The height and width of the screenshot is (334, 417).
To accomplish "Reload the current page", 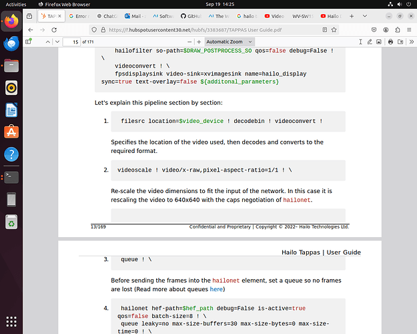I will [54, 30].
